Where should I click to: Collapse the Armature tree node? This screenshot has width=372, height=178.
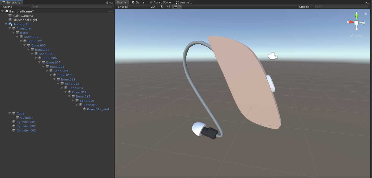coord(10,28)
